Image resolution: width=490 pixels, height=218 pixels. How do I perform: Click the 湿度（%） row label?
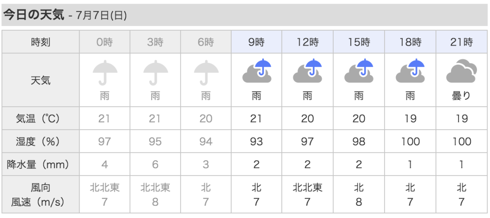point(41,141)
